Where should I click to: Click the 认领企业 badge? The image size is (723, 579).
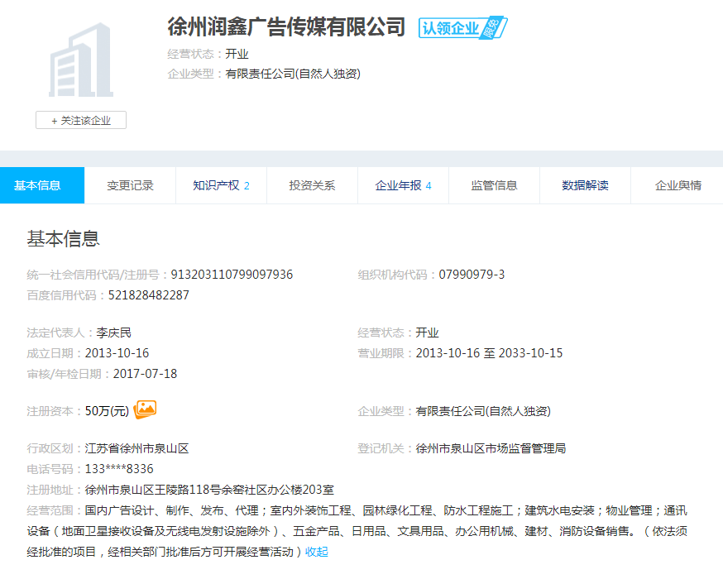click(462, 28)
